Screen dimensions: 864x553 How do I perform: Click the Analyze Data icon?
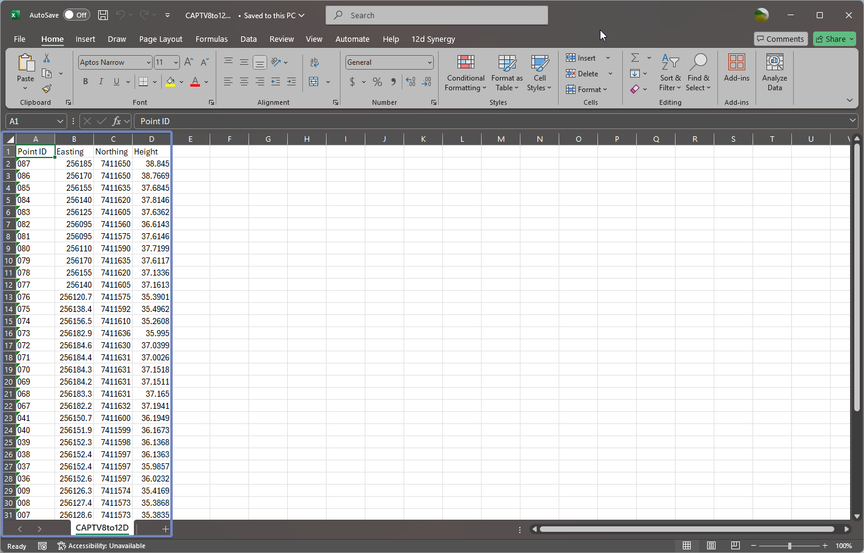click(774, 73)
